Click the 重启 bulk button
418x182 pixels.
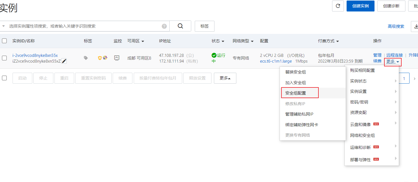64,78
